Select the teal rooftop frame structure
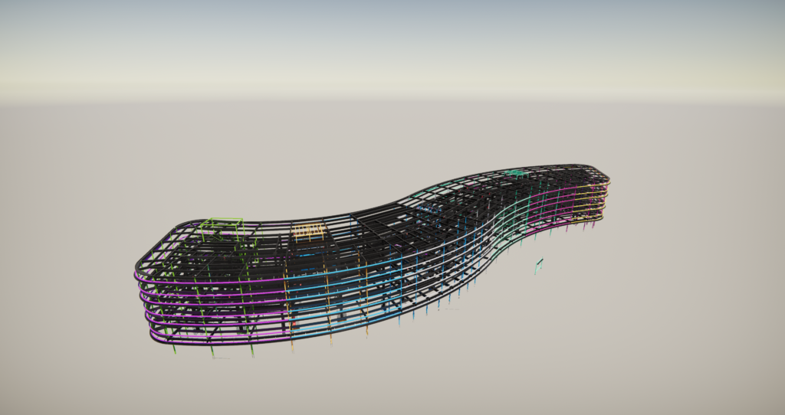785x415 pixels. 514,173
